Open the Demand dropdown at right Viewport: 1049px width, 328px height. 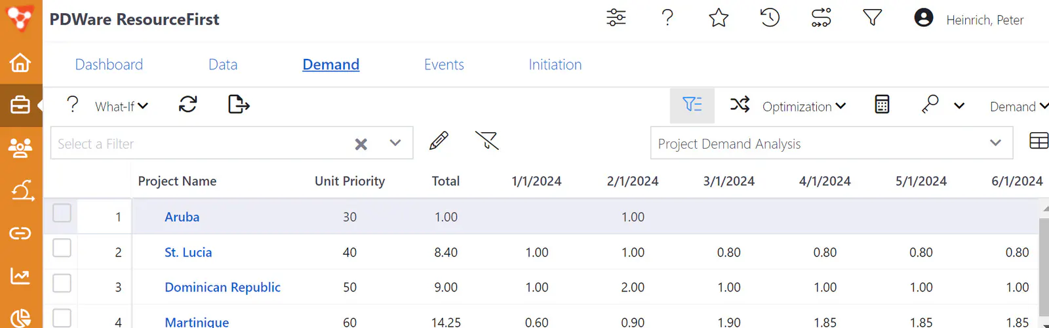pos(1019,106)
